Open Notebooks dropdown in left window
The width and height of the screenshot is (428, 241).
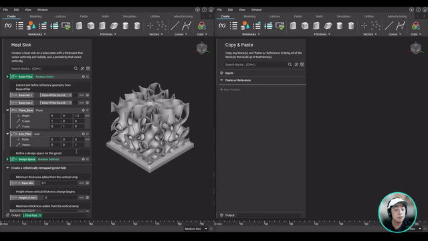click(x=37, y=34)
